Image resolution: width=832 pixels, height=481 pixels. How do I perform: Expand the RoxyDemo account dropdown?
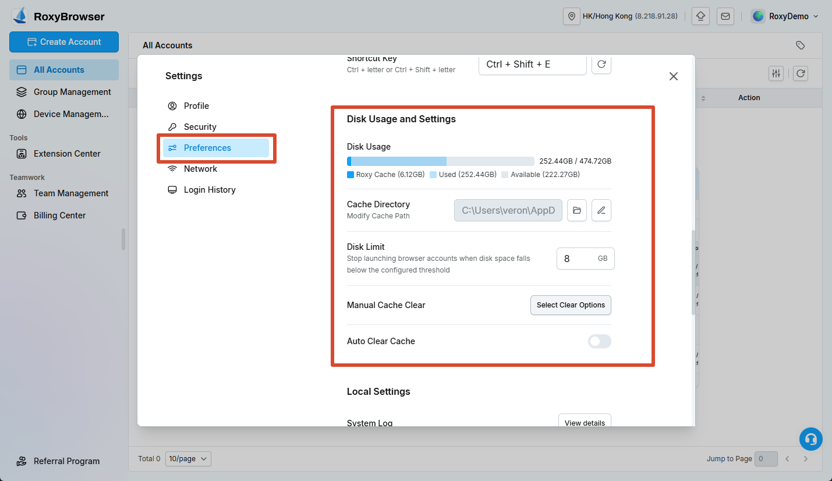(x=815, y=16)
